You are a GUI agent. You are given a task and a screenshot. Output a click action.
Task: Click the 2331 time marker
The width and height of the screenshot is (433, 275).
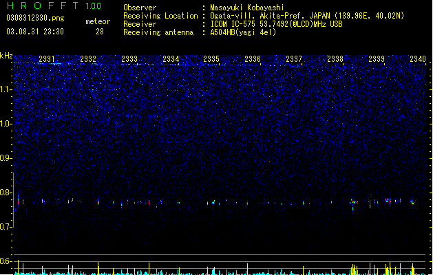[x=47, y=59]
